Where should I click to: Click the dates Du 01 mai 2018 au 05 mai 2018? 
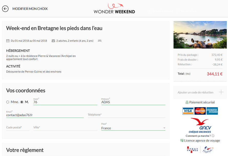pyautogui.click(x=29, y=41)
